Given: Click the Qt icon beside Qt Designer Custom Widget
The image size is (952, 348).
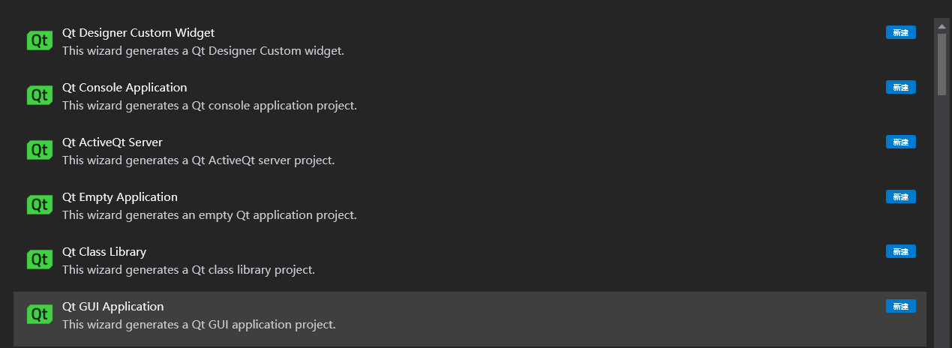Looking at the screenshot, I should pos(39,40).
